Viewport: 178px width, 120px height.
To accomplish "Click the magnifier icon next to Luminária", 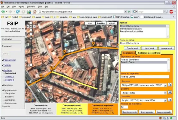I will (x=170, y=100).
